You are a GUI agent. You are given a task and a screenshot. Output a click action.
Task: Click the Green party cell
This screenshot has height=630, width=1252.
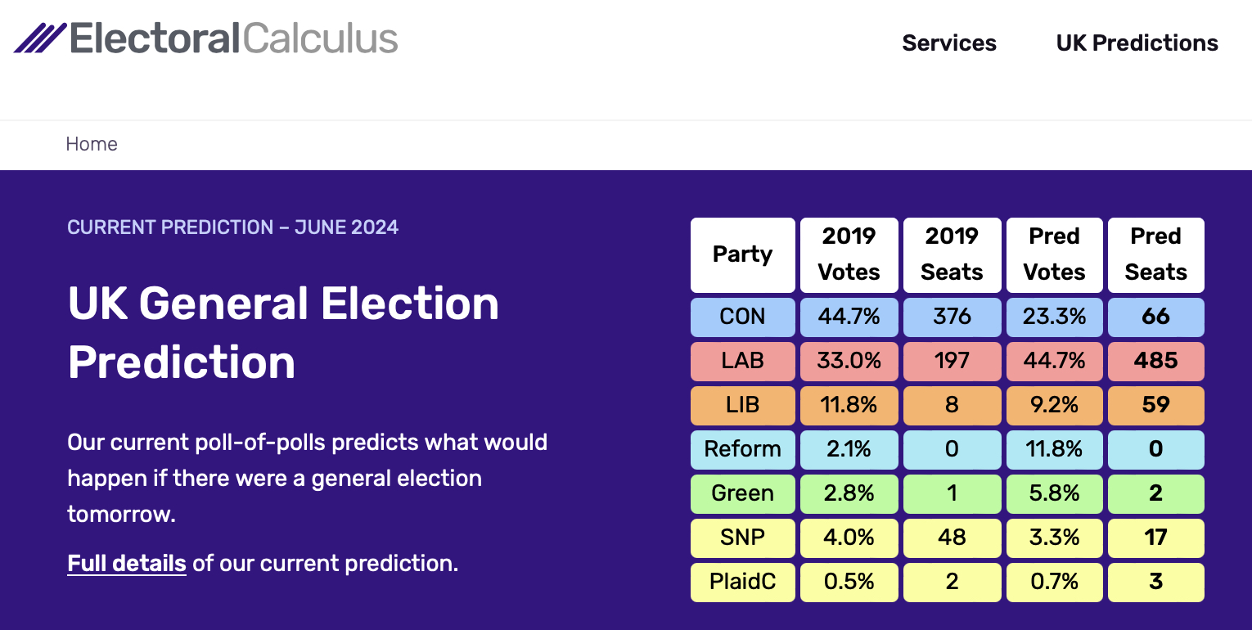click(743, 493)
